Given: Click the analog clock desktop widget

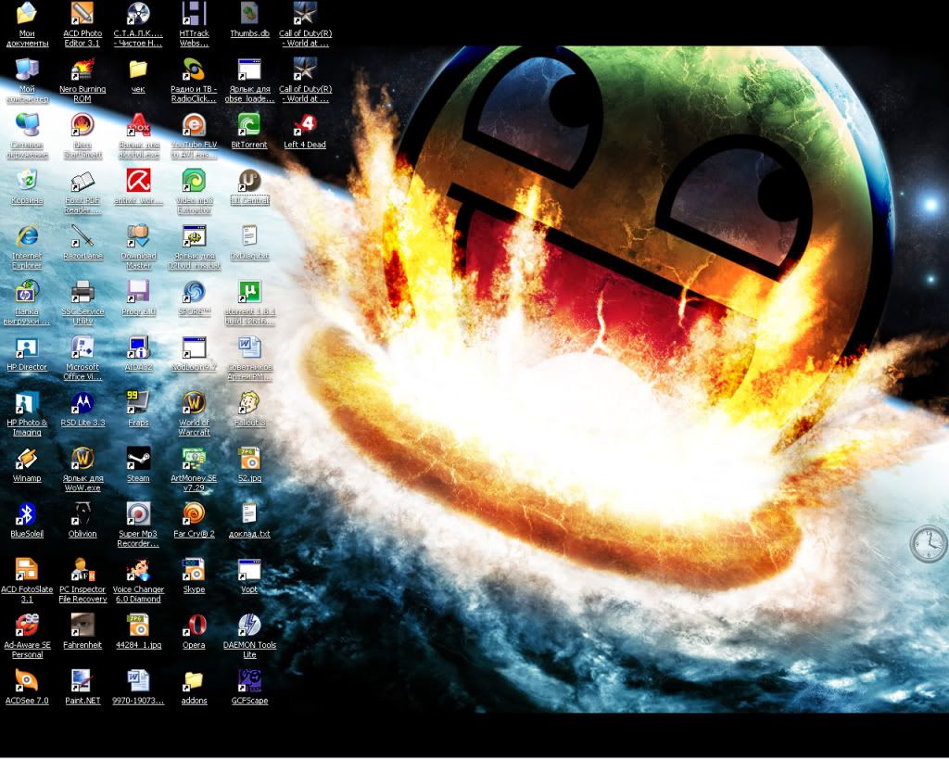Looking at the screenshot, I should [928, 544].
